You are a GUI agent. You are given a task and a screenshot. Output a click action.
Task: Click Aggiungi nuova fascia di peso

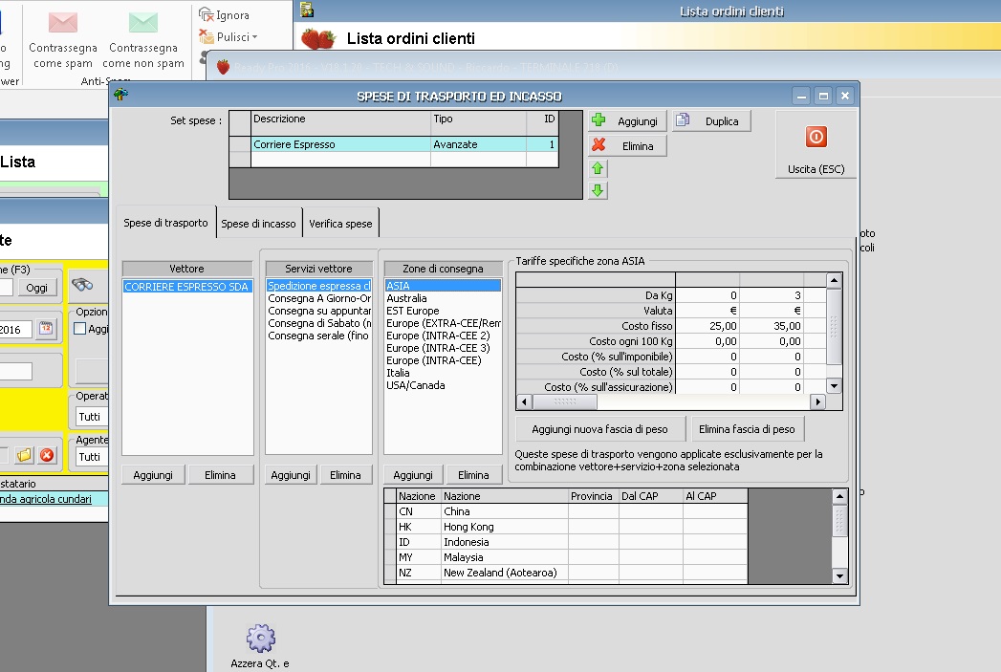(600, 428)
